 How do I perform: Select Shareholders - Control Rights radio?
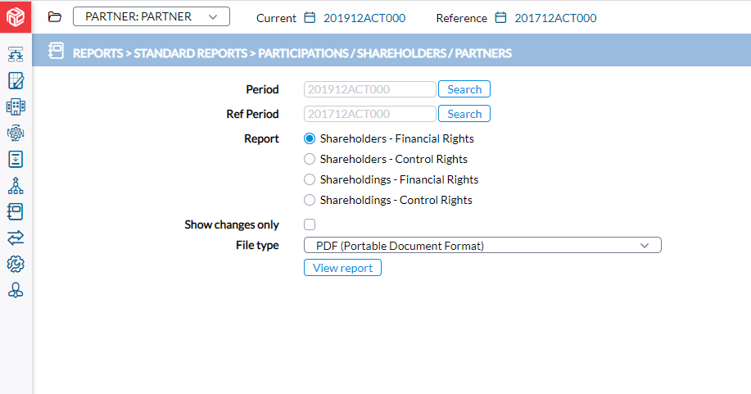310,159
